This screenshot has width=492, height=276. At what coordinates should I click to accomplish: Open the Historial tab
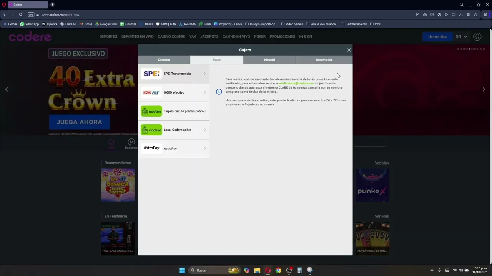[269, 60]
